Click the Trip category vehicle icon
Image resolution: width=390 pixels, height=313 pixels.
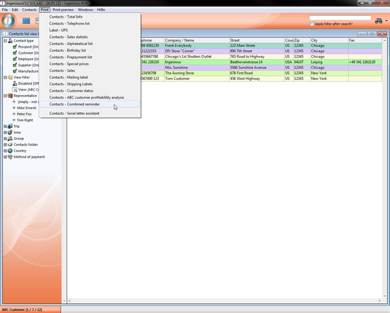[x=10, y=126]
